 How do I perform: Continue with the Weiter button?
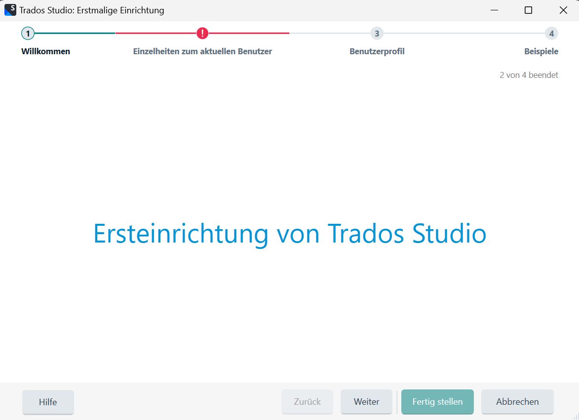pyautogui.click(x=366, y=402)
